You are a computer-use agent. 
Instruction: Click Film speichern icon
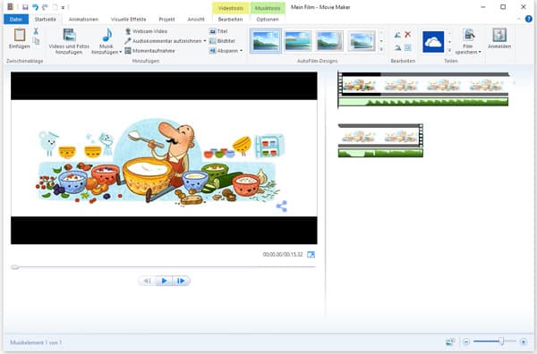(x=468, y=35)
